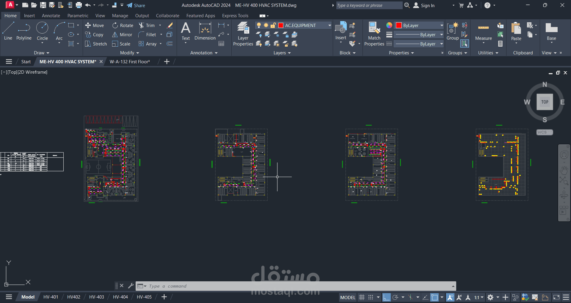571x303 pixels.
Task: Choose the Move command
Action: (94, 26)
